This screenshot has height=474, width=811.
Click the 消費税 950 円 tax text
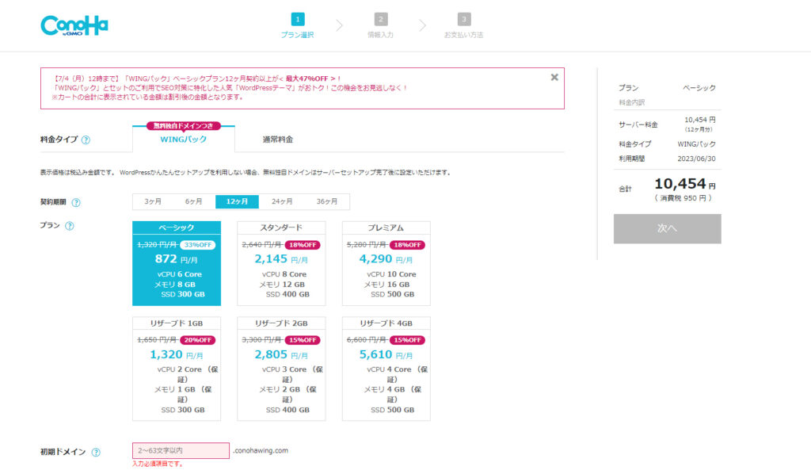pyautogui.click(x=683, y=198)
